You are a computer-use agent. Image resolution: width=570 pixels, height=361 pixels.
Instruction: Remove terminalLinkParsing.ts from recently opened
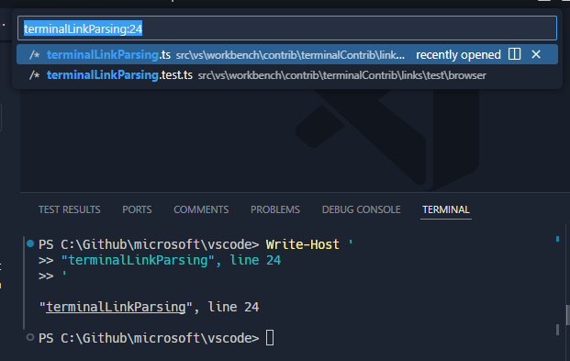[x=536, y=54]
